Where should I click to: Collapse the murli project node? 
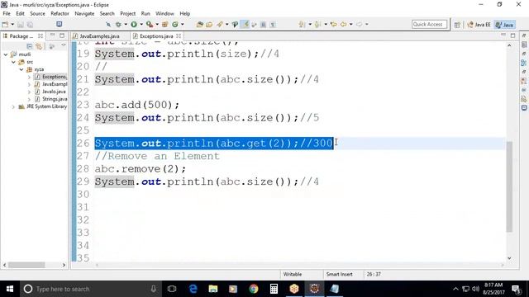[6, 54]
